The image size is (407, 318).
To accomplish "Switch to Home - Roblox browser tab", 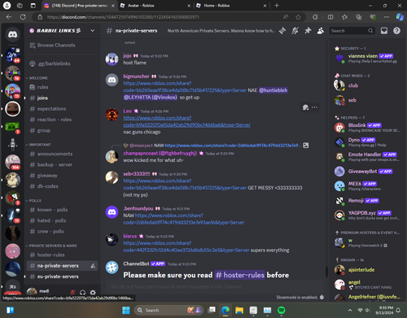I will pos(231,6).
